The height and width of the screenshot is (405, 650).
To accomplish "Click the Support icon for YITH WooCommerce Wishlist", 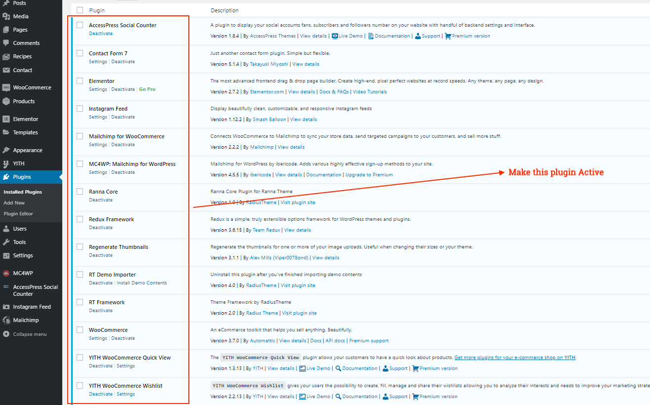I will tap(385, 397).
